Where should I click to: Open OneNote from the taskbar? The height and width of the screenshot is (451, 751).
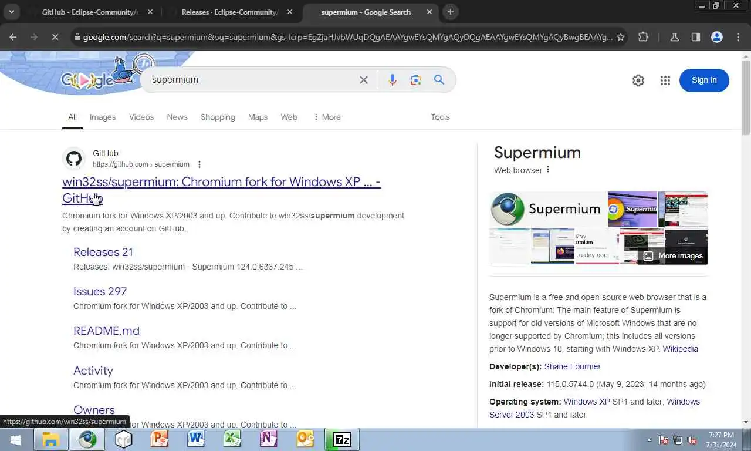(269, 439)
